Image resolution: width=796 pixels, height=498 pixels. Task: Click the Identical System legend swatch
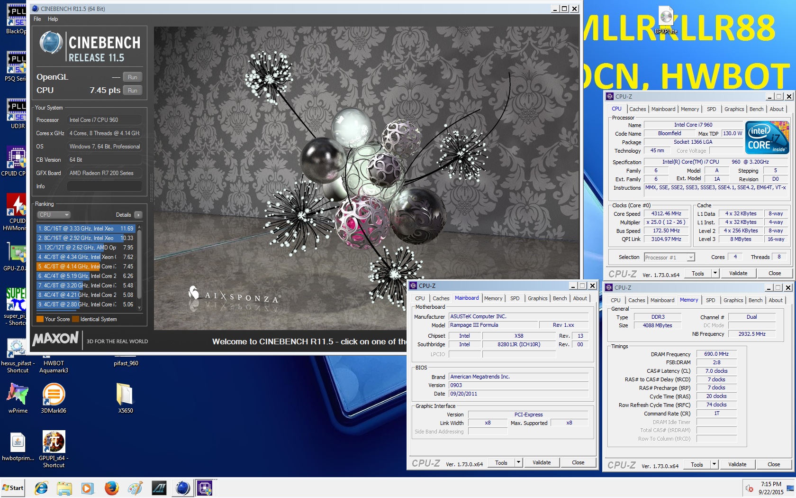coord(75,319)
